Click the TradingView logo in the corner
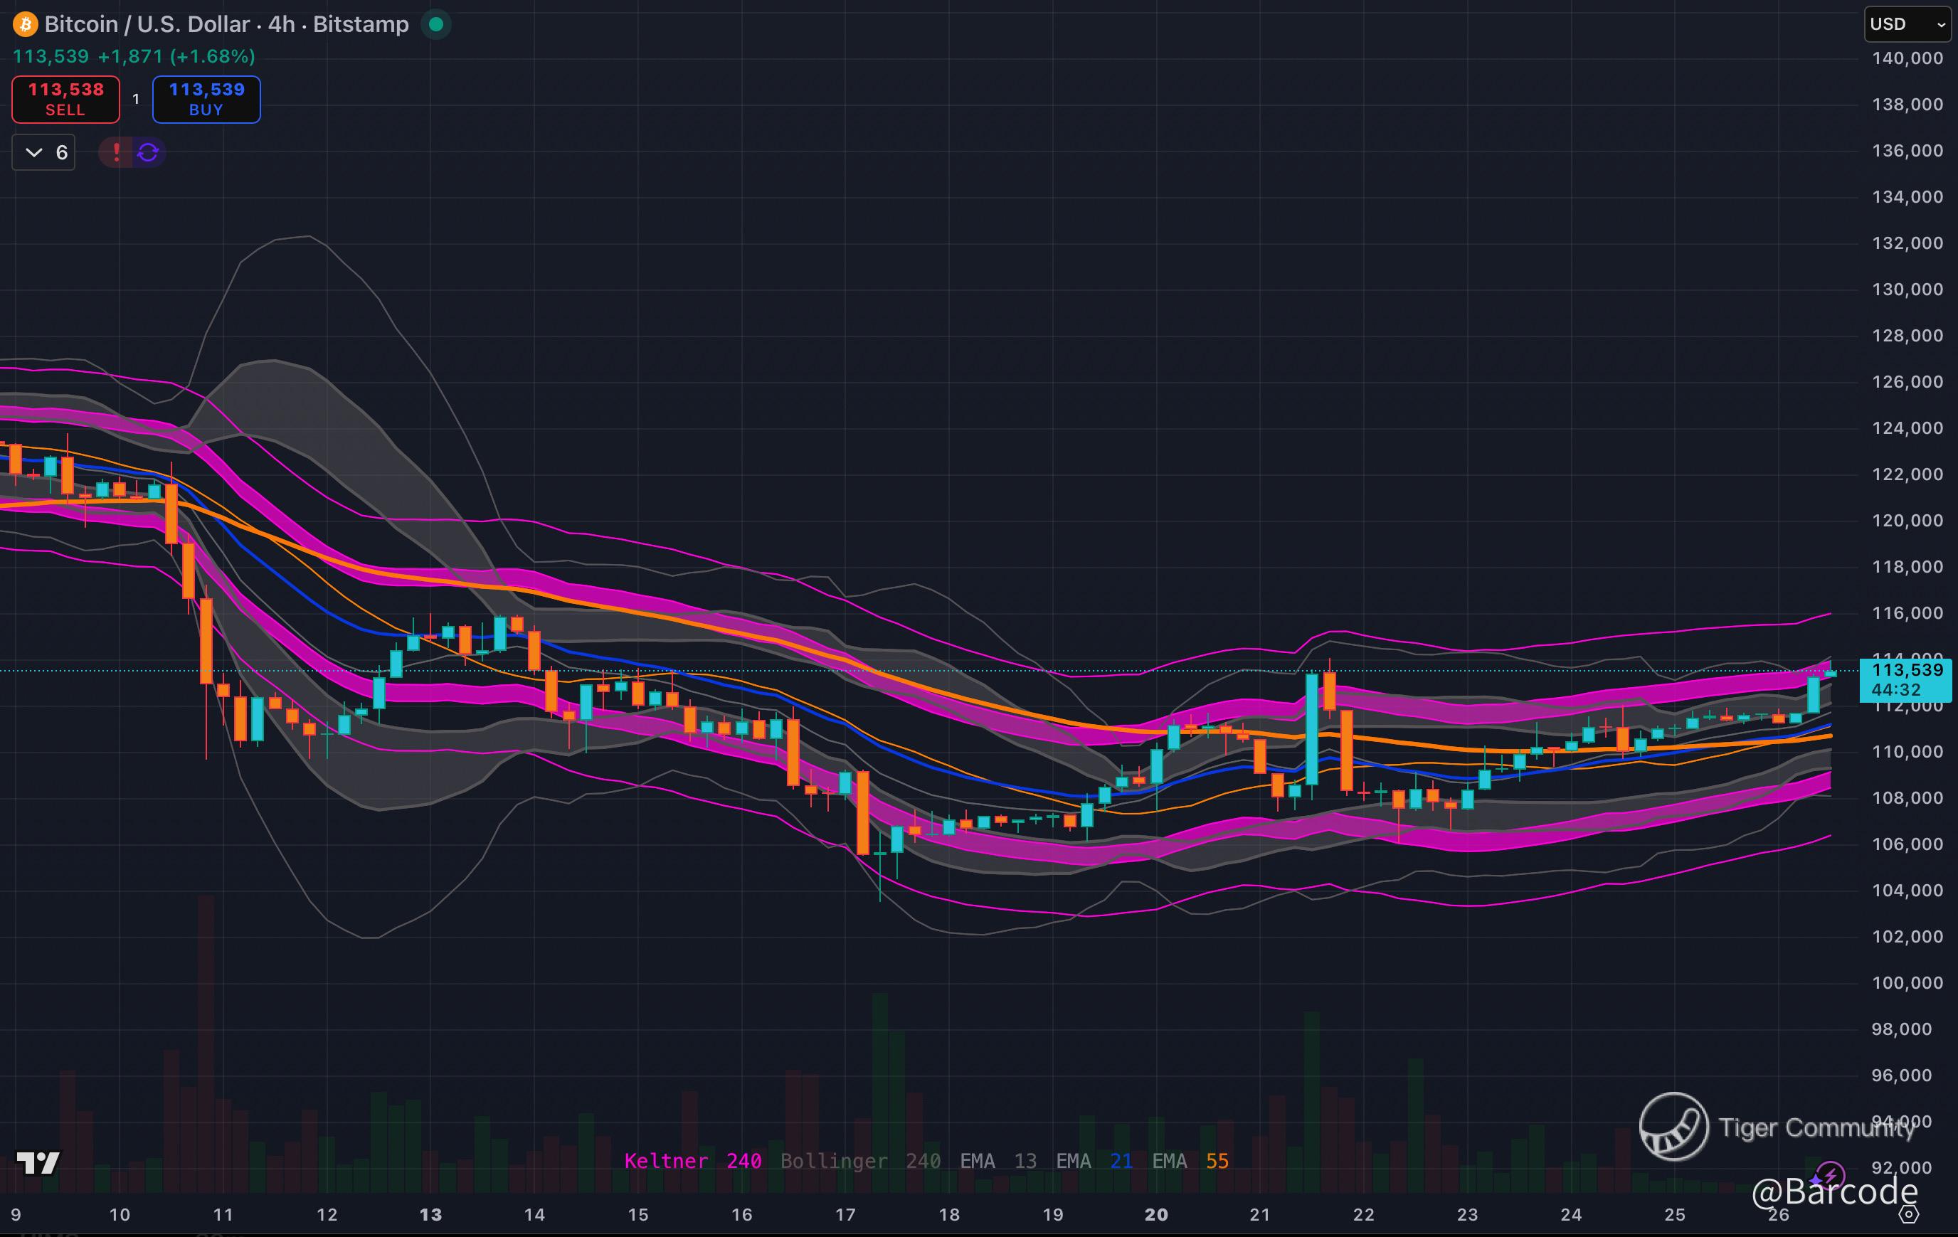 pos(38,1163)
